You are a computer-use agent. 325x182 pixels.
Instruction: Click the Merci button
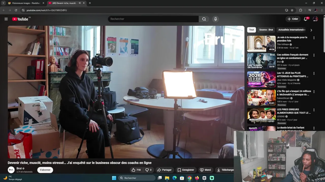(205, 170)
